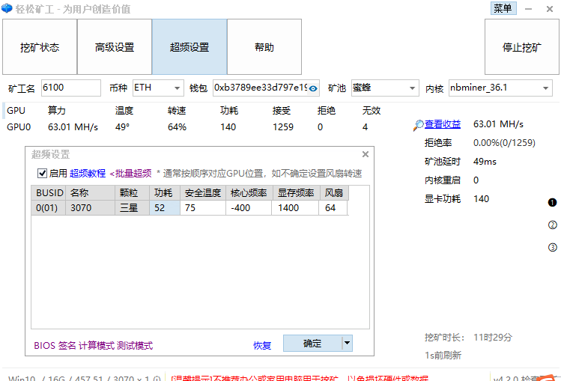The height and width of the screenshot is (381, 561).
Task: Close the 超频设置 dialog
Action: pyautogui.click(x=366, y=154)
